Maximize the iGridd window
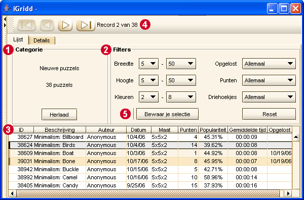The image size is (304, 200). pos(284,9)
